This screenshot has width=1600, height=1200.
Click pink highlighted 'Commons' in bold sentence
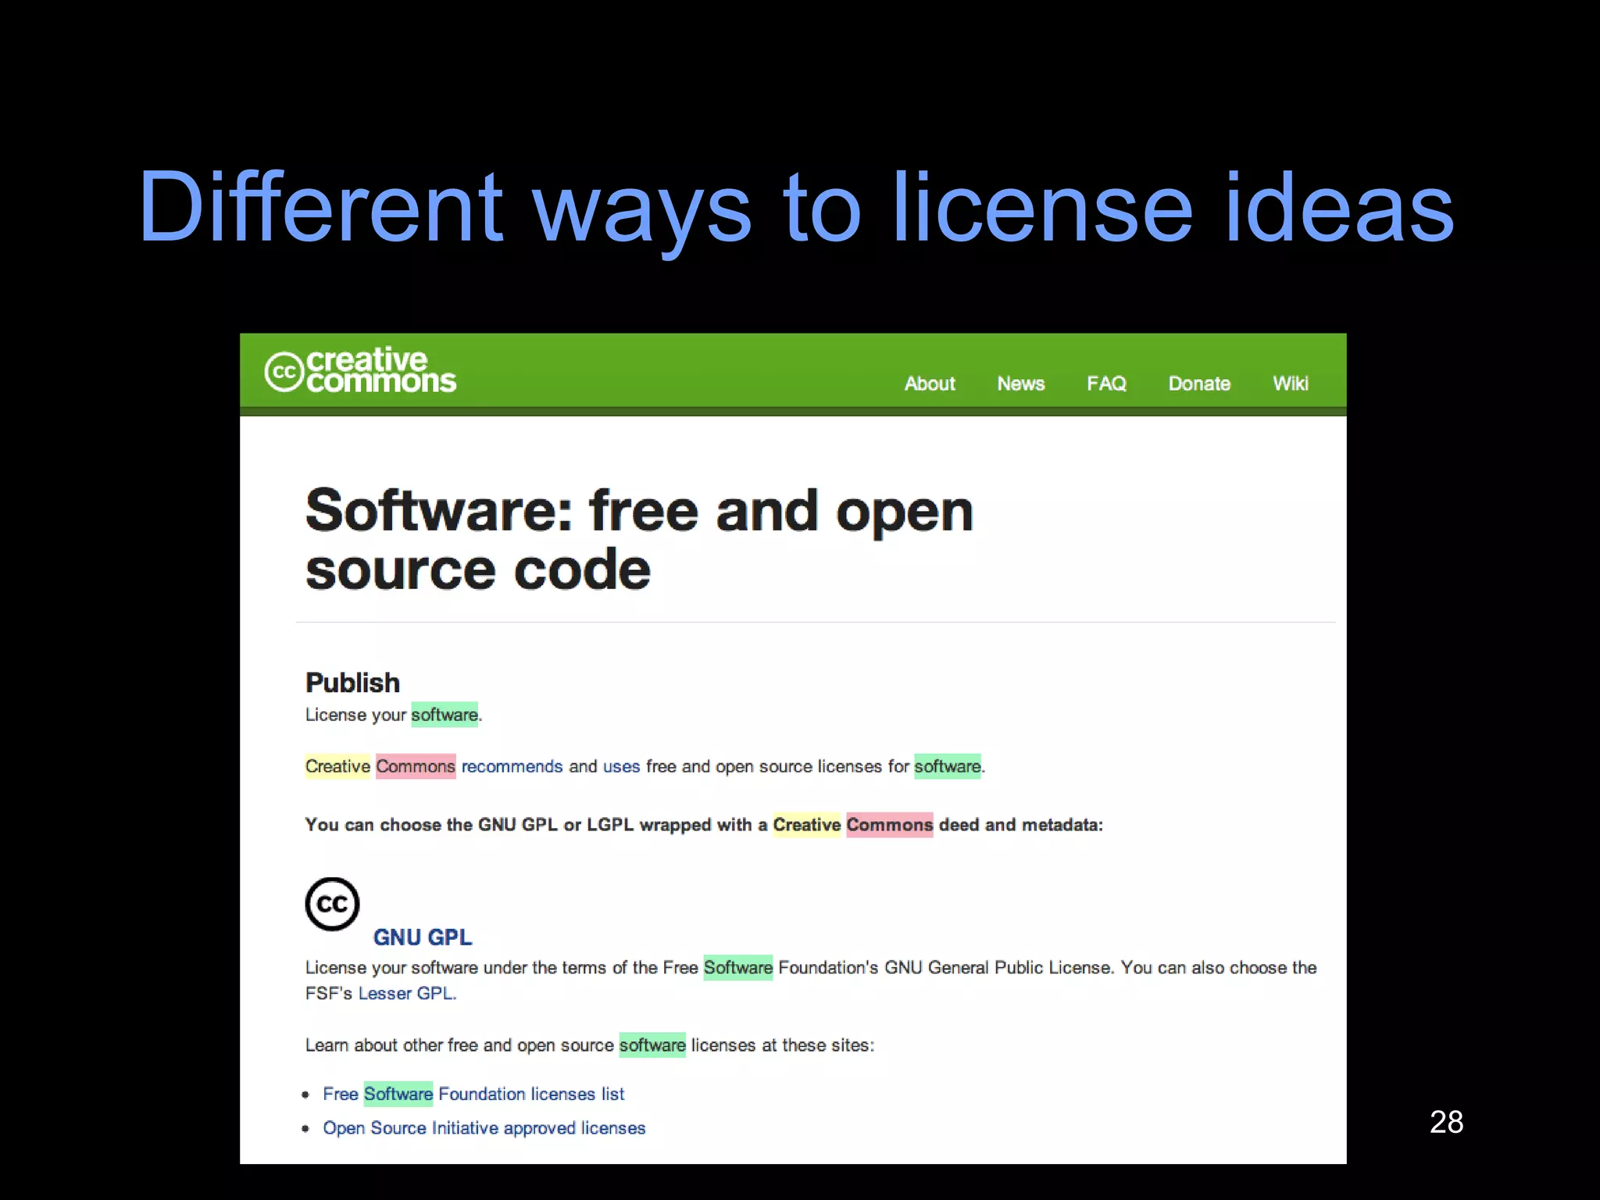[x=889, y=825]
